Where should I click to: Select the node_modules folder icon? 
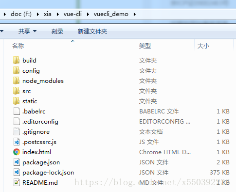pos(17,80)
